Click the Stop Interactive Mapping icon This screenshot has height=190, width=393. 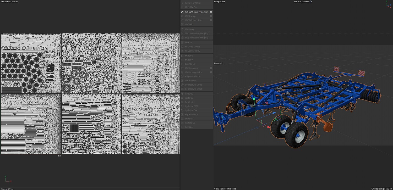182,38
